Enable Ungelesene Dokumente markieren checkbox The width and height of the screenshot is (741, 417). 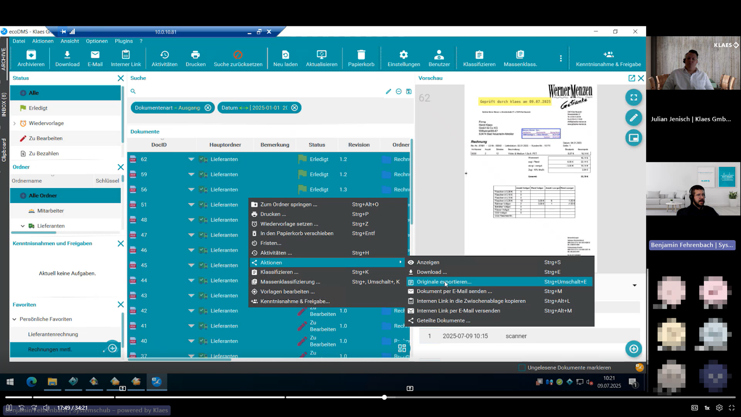(522, 367)
